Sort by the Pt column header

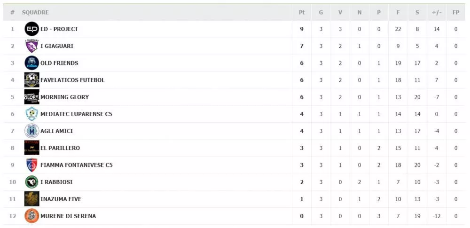click(x=302, y=13)
